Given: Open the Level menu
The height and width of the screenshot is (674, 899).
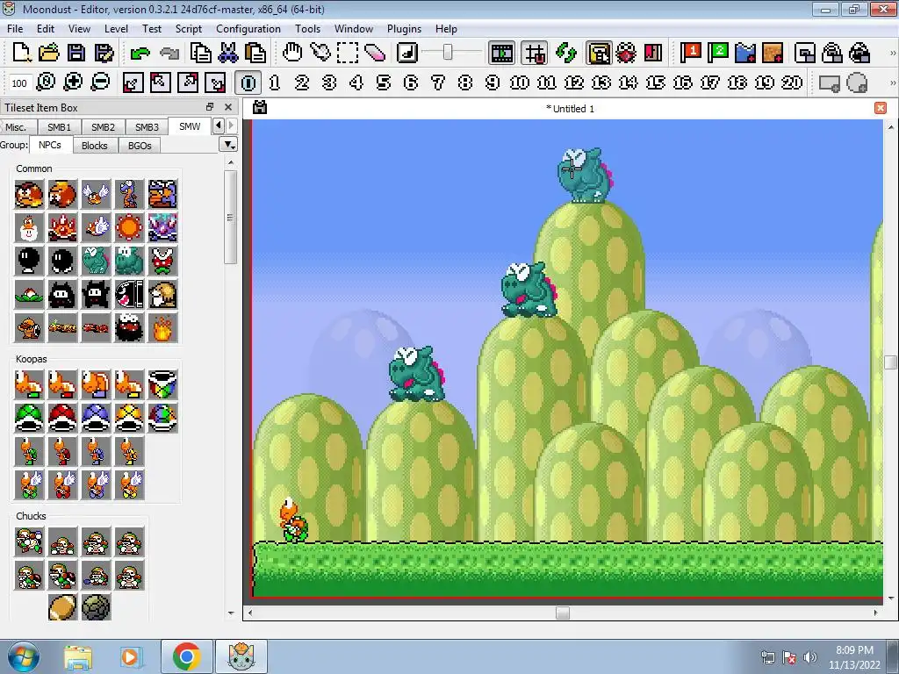Looking at the screenshot, I should [116, 29].
